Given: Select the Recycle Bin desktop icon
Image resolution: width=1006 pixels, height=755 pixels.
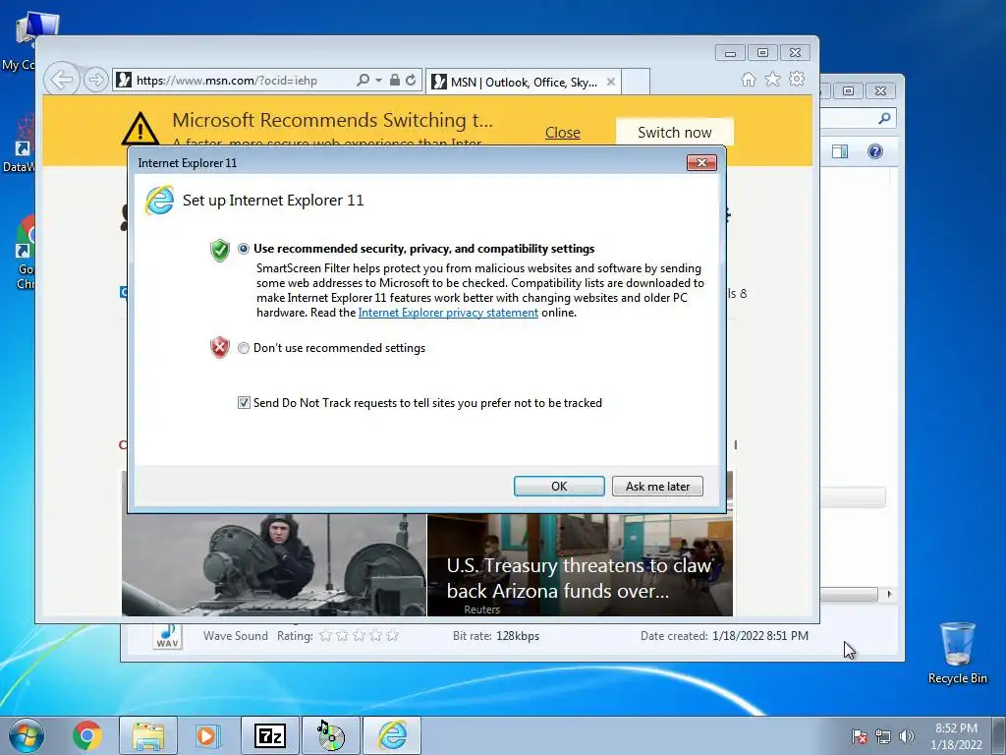Looking at the screenshot, I should coord(957,653).
